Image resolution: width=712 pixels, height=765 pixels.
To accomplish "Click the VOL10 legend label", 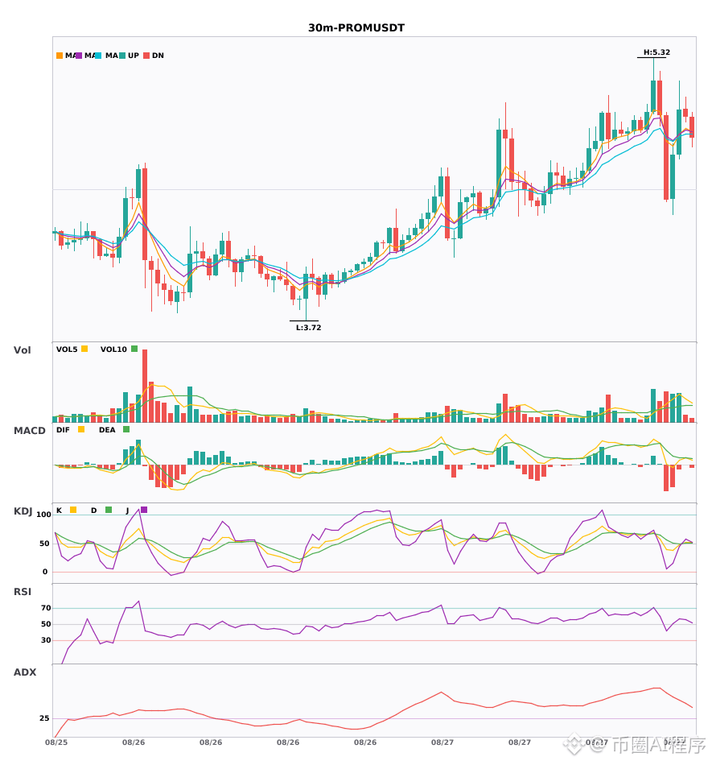I will click(113, 349).
